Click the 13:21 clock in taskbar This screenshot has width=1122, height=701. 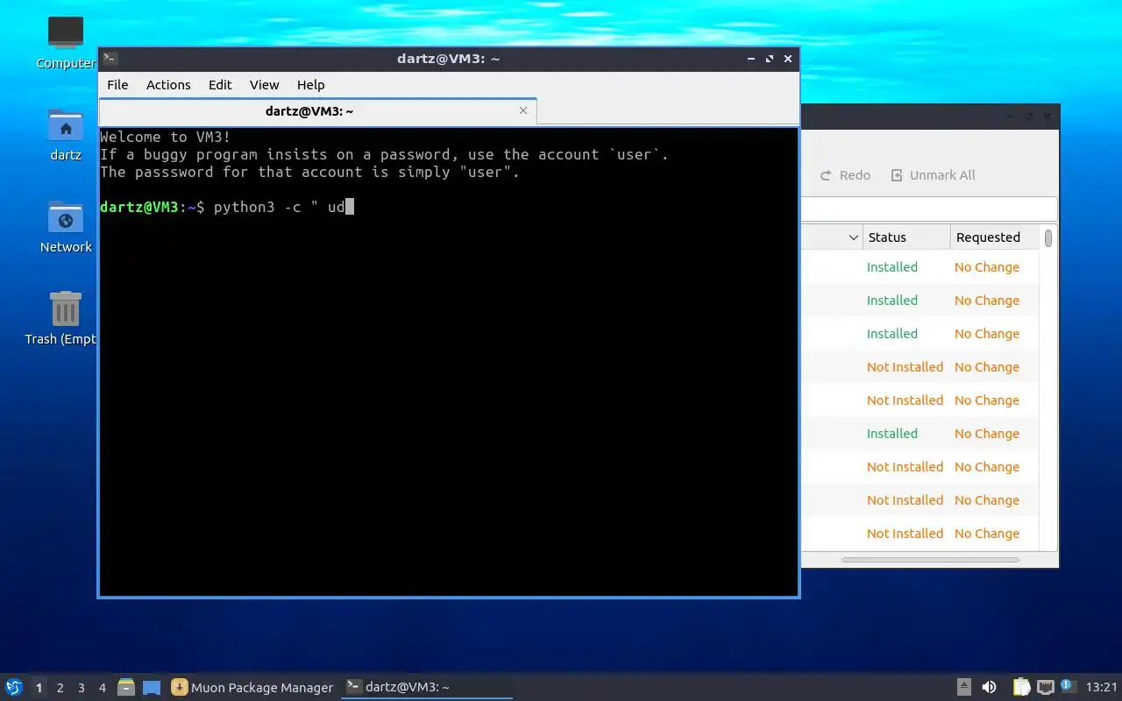pyautogui.click(x=1102, y=688)
